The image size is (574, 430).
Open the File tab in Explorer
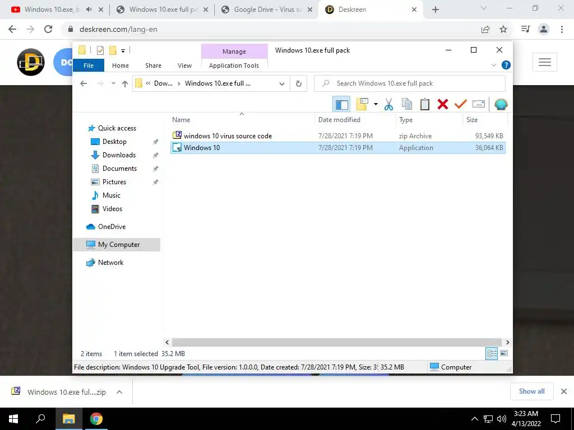[89, 66]
